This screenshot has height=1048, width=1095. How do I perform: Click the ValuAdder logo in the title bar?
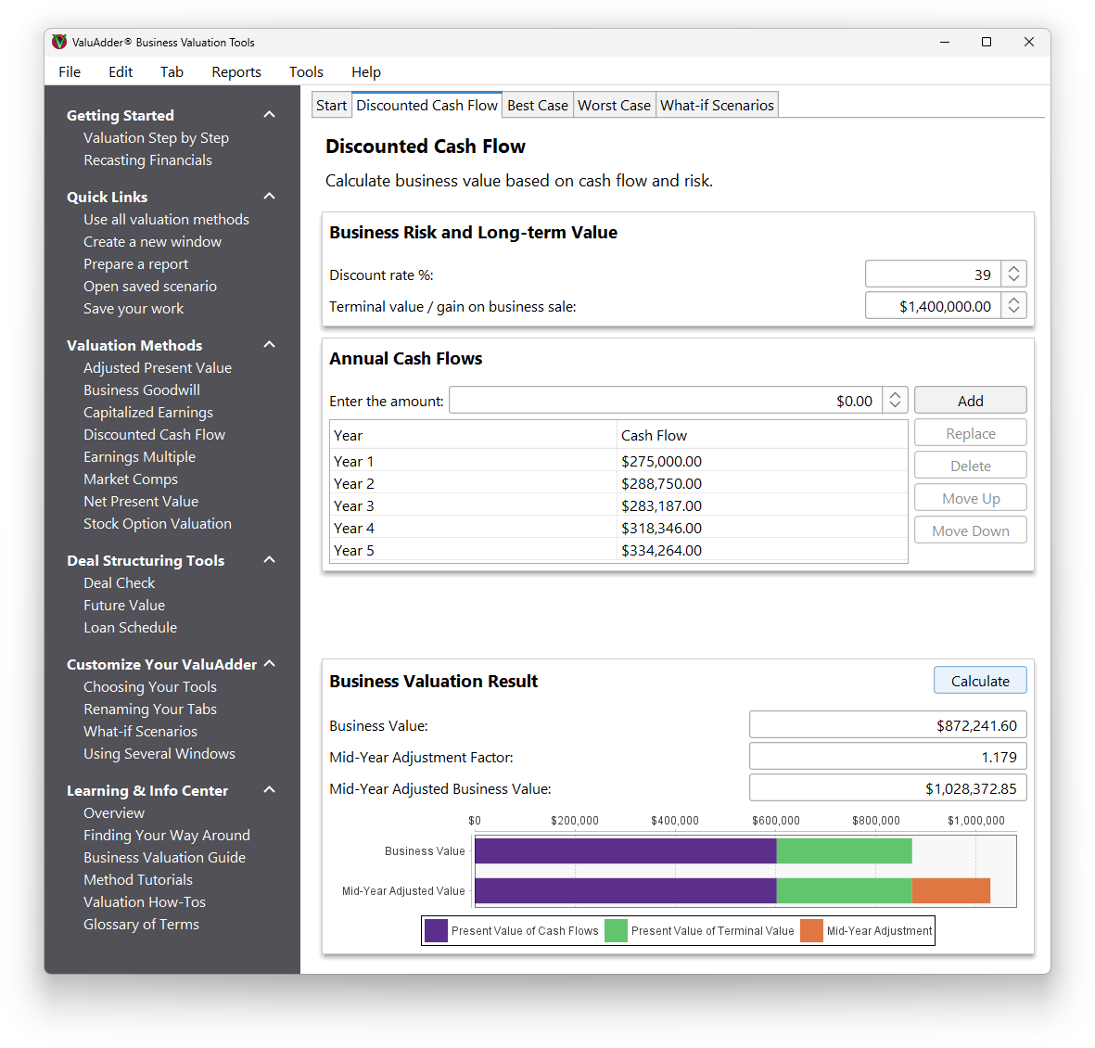click(58, 42)
